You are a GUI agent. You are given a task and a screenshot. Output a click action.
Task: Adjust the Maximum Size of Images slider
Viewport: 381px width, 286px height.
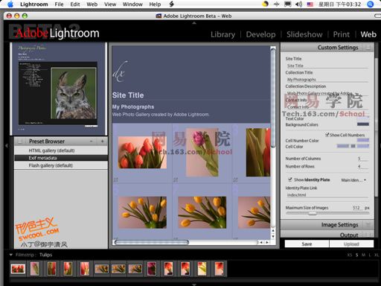coord(312,213)
